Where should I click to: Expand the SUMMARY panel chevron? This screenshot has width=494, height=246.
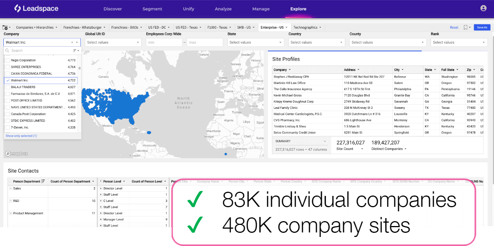point(325,141)
